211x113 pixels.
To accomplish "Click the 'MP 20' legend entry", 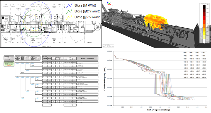I will [203, 65].
